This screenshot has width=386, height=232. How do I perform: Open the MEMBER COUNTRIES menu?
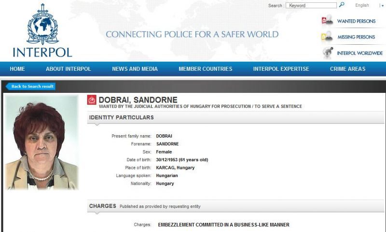pyautogui.click(x=206, y=69)
